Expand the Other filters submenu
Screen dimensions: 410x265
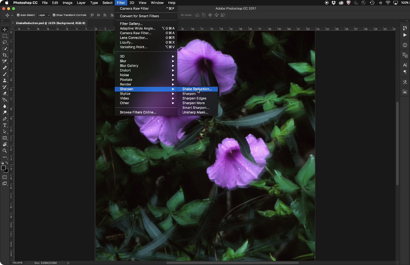coord(146,103)
